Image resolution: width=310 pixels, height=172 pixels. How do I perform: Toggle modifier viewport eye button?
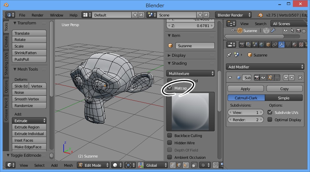coord(263,78)
